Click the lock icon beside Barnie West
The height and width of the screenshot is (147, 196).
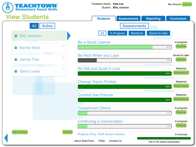(x=16, y=48)
